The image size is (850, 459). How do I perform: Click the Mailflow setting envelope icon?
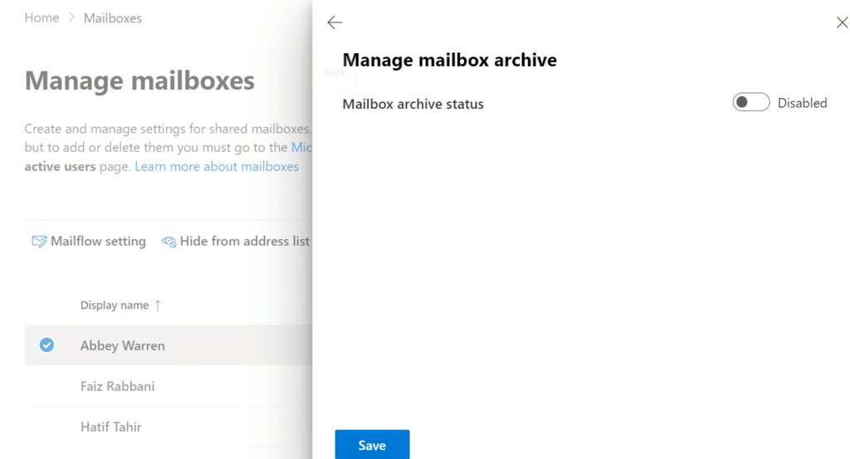click(x=39, y=242)
